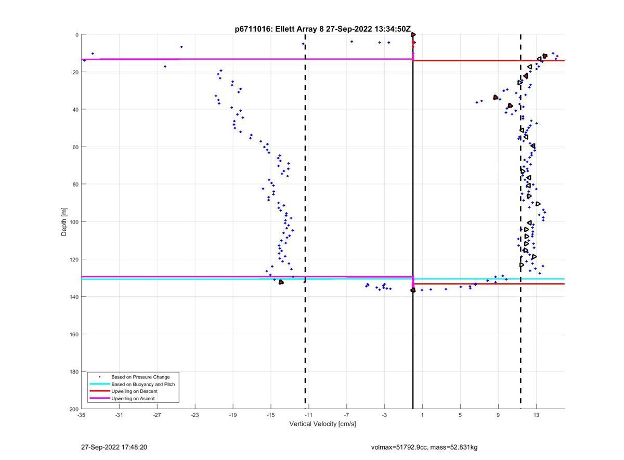Select the 'Based on Pressure Change' legend entry
The image size is (624, 460).
coord(140,377)
